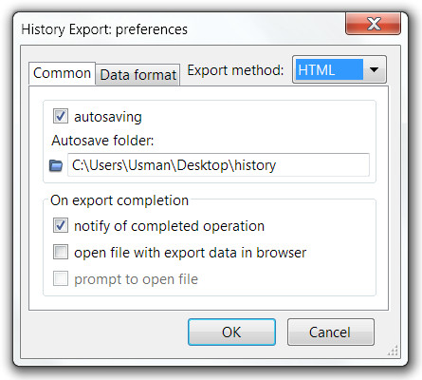
Task: Enable open file with export data in browser
Action: (x=60, y=252)
